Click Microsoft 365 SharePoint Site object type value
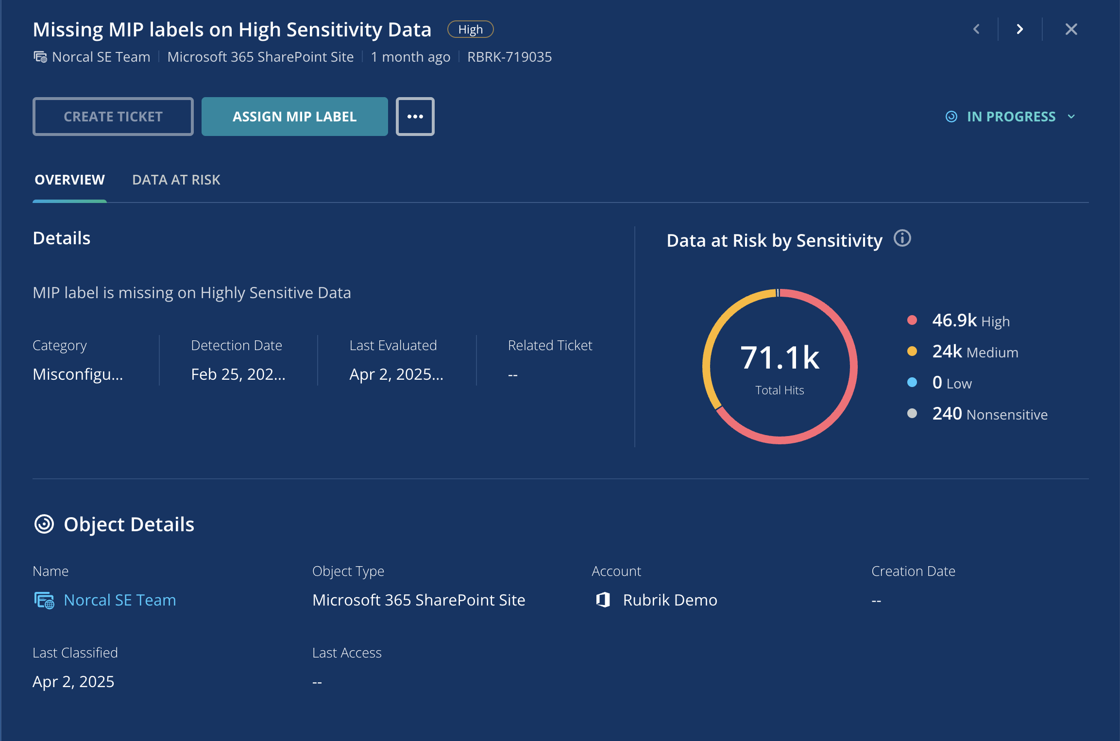Image resolution: width=1120 pixels, height=741 pixels. pyautogui.click(x=419, y=600)
